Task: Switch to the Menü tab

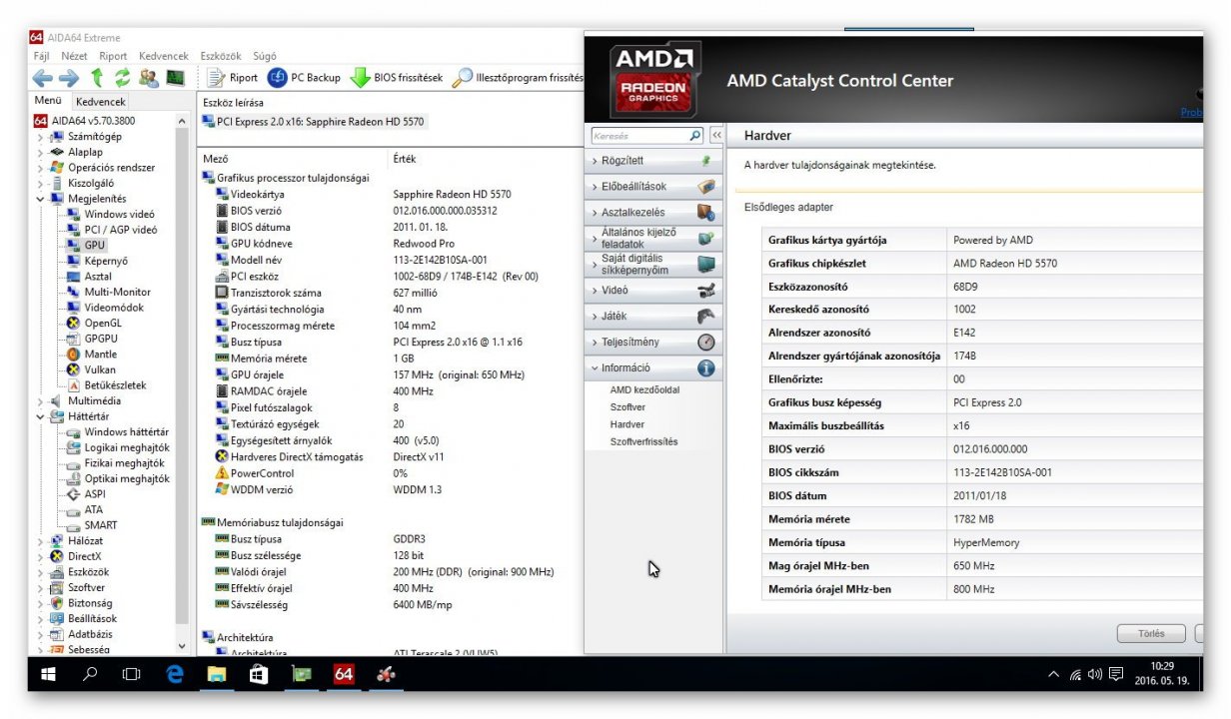Action: tap(48, 101)
